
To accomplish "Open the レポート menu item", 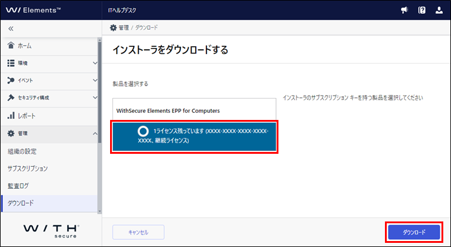I will 49,116.
